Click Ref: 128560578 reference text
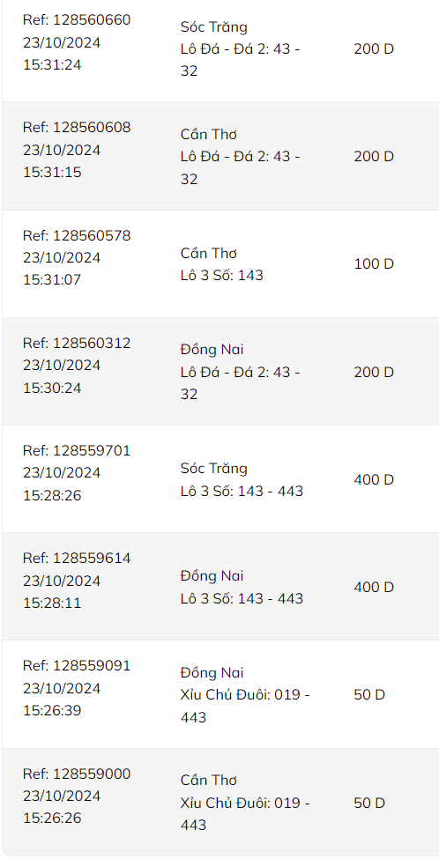The width and height of the screenshot is (439, 859). pyautogui.click(x=77, y=235)
